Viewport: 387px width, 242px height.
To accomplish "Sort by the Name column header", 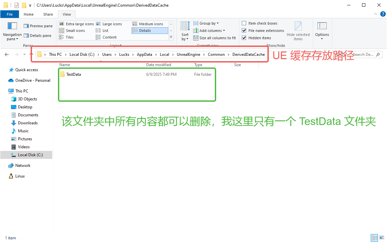I will click(101, 65).
